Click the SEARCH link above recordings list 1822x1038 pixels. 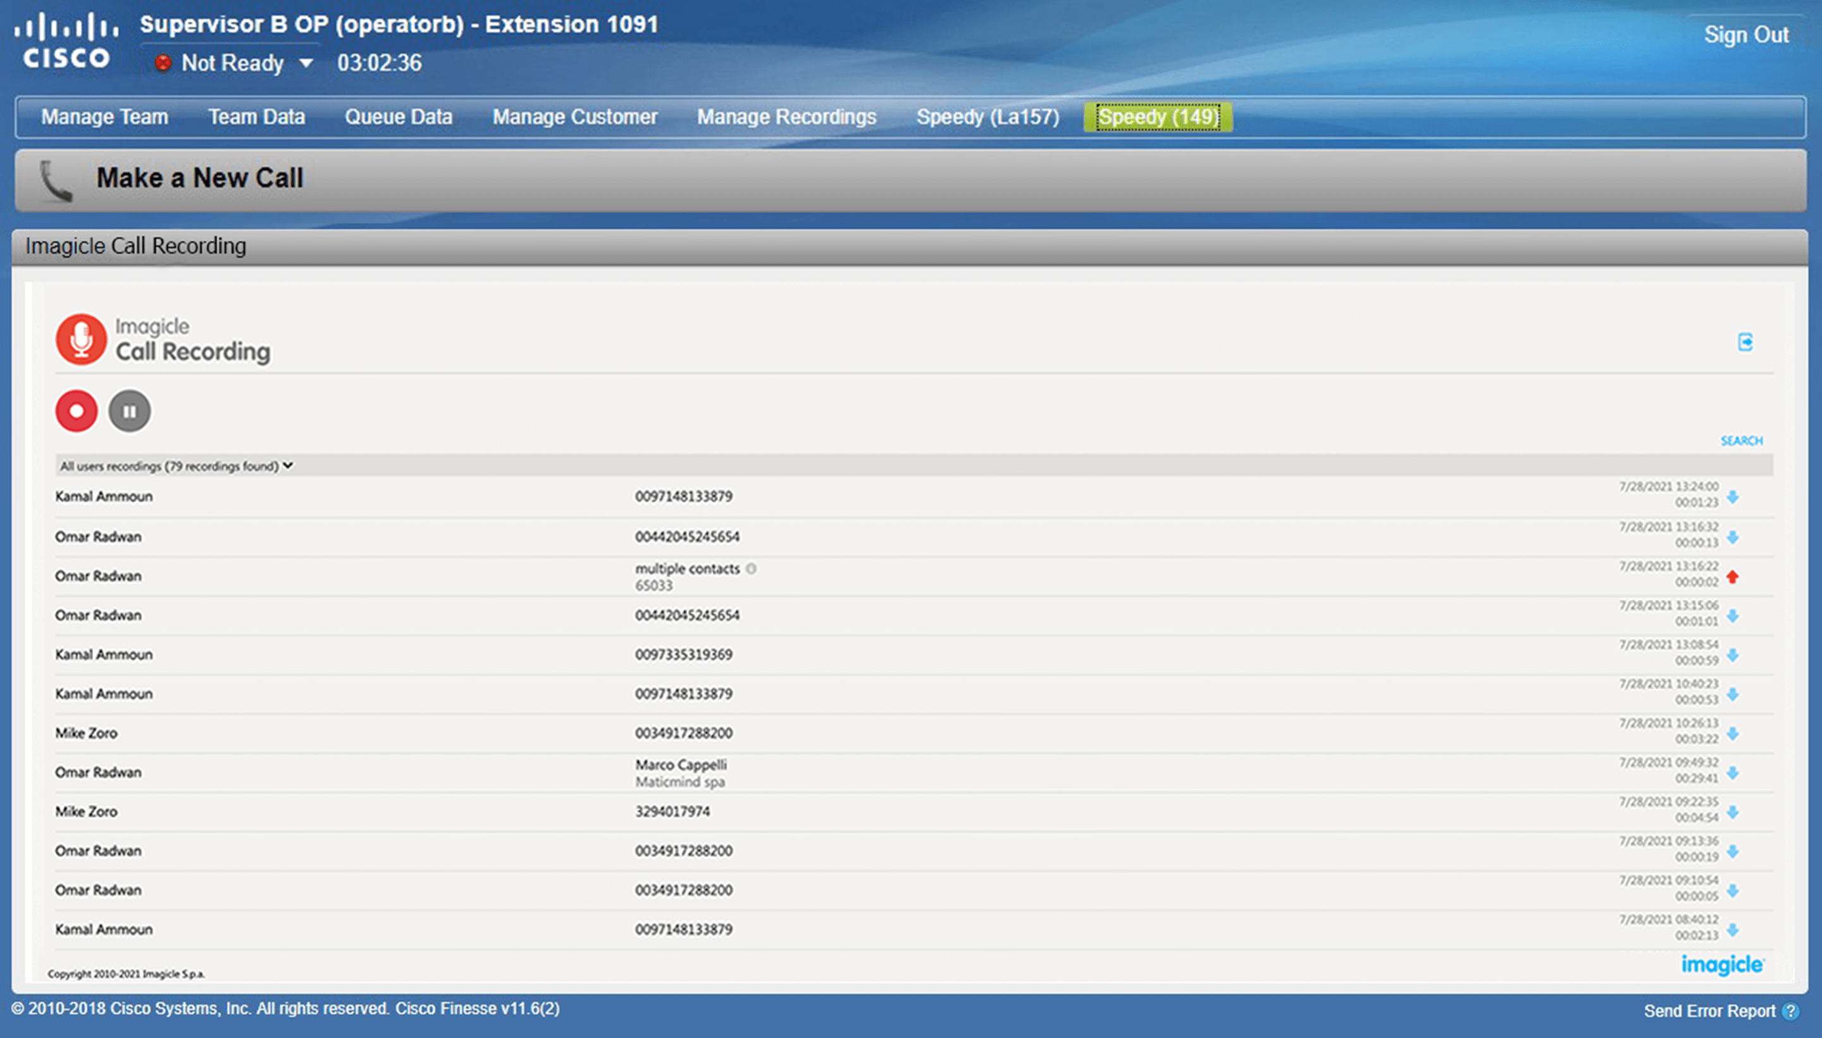pos(1741,441)
